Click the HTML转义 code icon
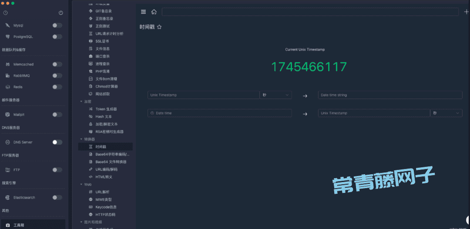The width and height of the screenshot is (470, 229). pyautogui.click(x=91, y=177)
